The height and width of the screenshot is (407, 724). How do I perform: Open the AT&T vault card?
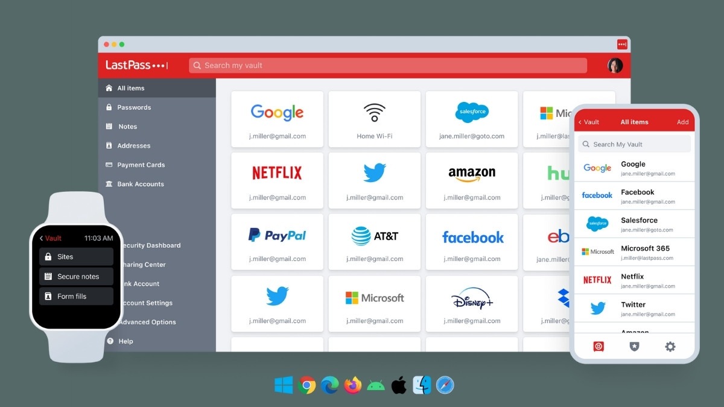click(375, 242)
